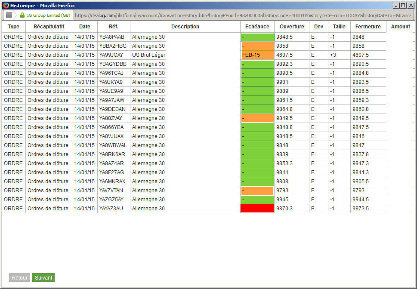This screenshot has height=289, width=417.
Task: Select reference YA99JQAY cell
Action: point(114,55)
